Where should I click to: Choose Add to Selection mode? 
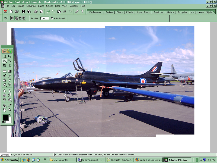pos(16,18)
